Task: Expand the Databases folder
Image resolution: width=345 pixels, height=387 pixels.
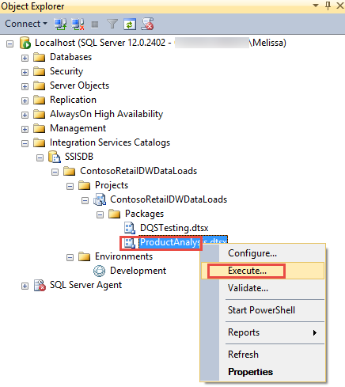Action: coord(25,58)
